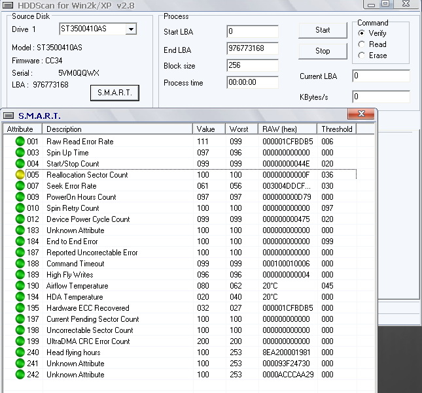Sort by the RAW (hex) column header
Screen dimensions: 422x393
click(x=287, y=129)
